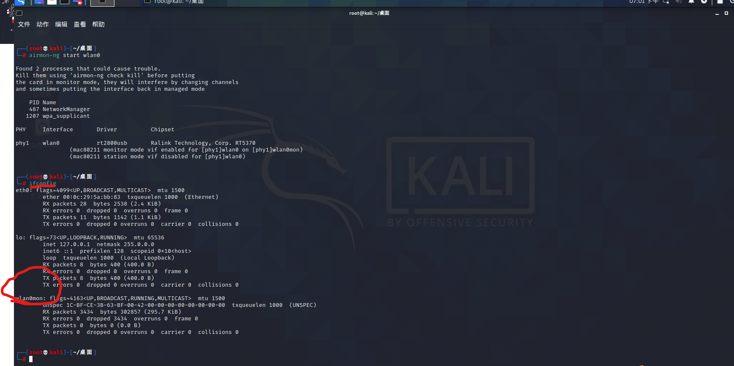
Task: Click the 'airmon-ng start wlan0' command text
Action: pos(65,55)
